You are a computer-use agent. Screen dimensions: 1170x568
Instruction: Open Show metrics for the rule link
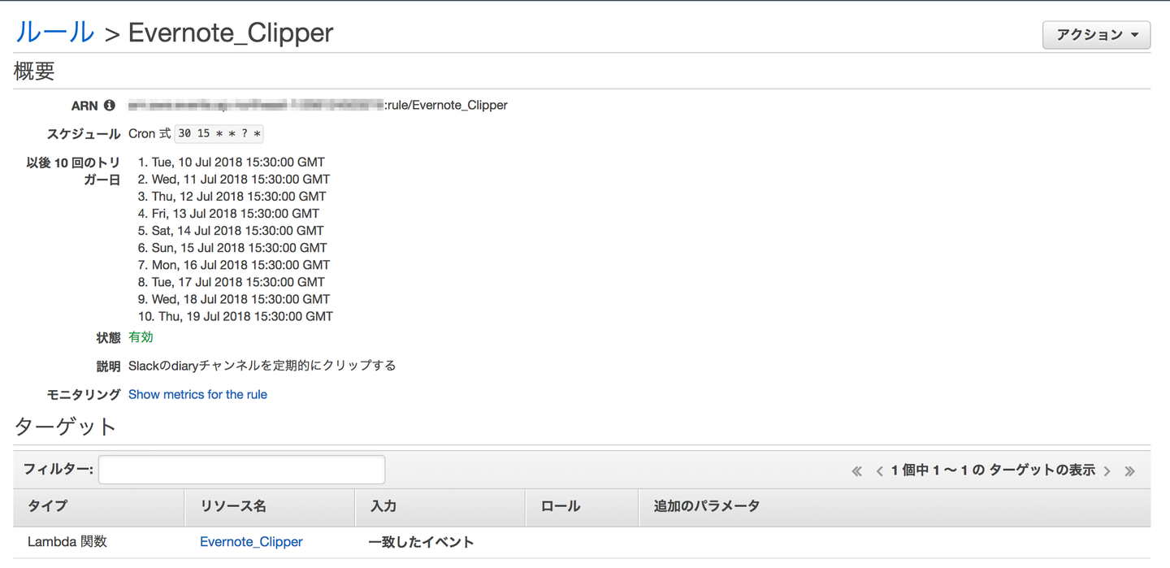point(197,394)
